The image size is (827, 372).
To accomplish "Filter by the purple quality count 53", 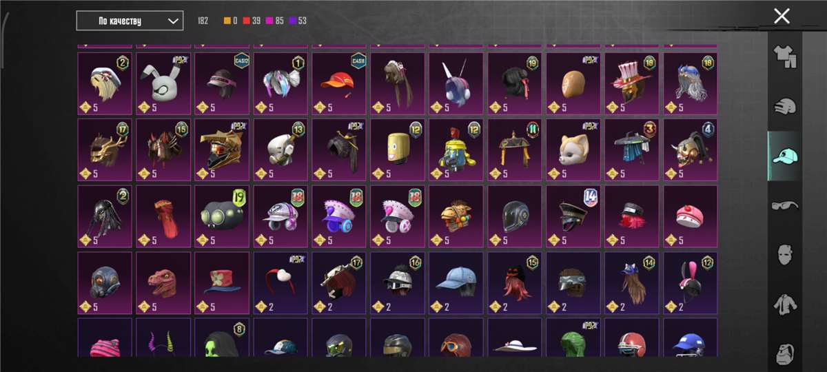I will [298, 21].
